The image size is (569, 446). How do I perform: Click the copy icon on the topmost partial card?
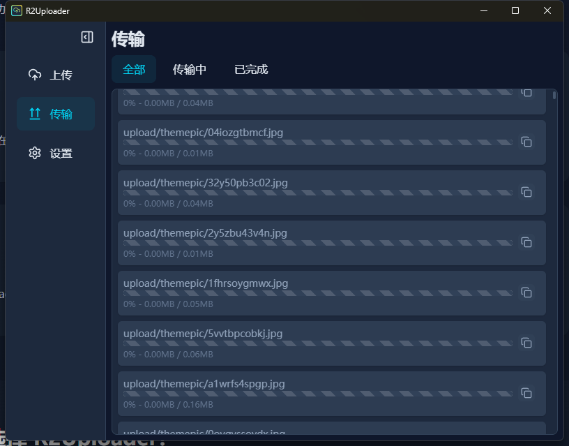click(x=526, y=93)
